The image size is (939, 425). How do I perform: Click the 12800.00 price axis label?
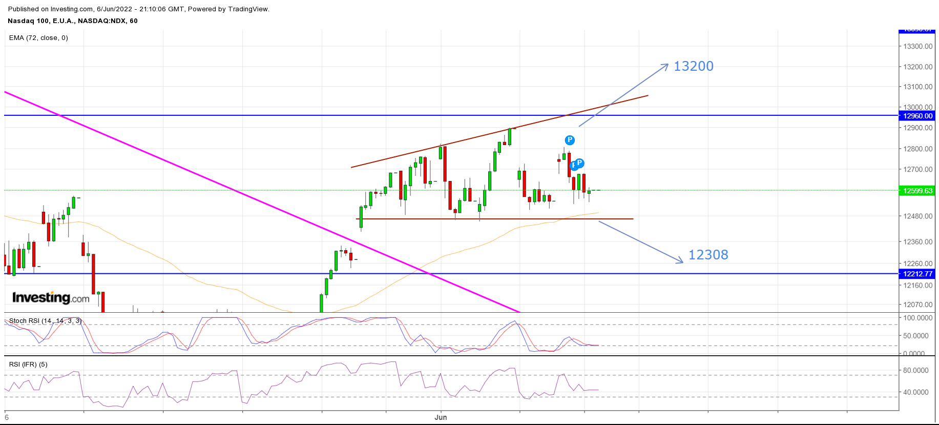point(917,149)
